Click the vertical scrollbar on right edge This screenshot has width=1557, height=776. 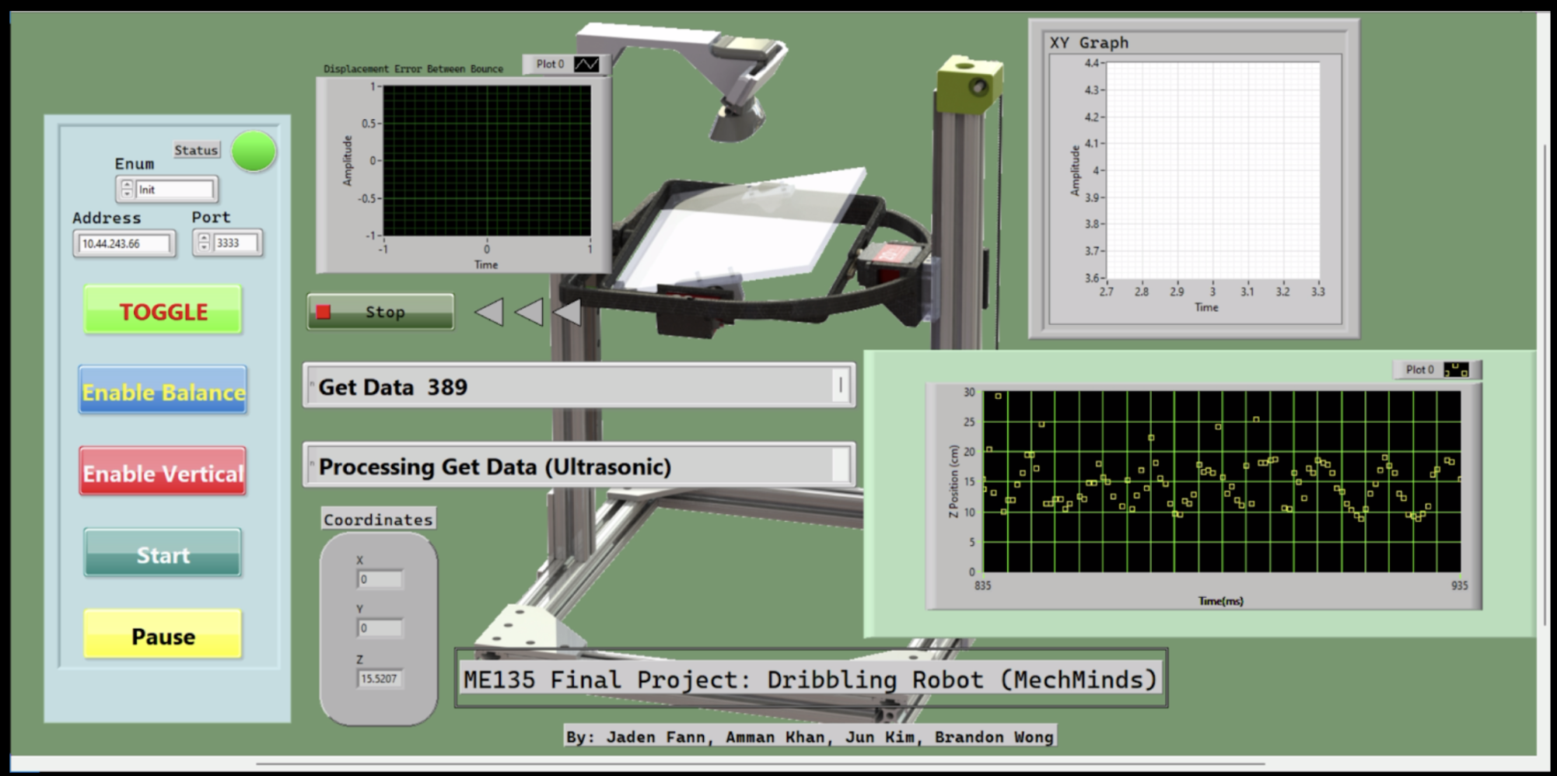[1545, 385]
